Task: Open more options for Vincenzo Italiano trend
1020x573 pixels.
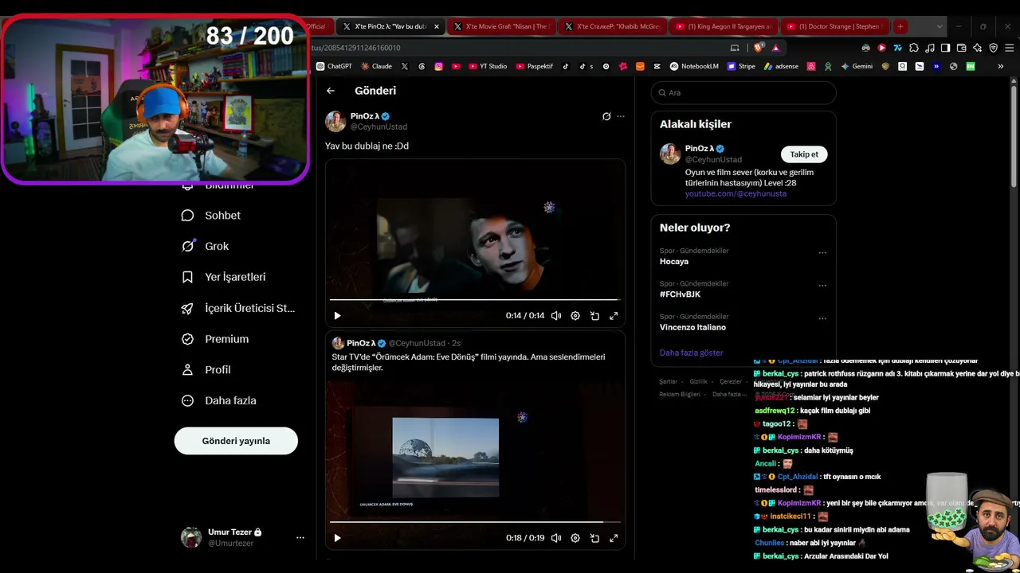Action: [x=822, y=319]
